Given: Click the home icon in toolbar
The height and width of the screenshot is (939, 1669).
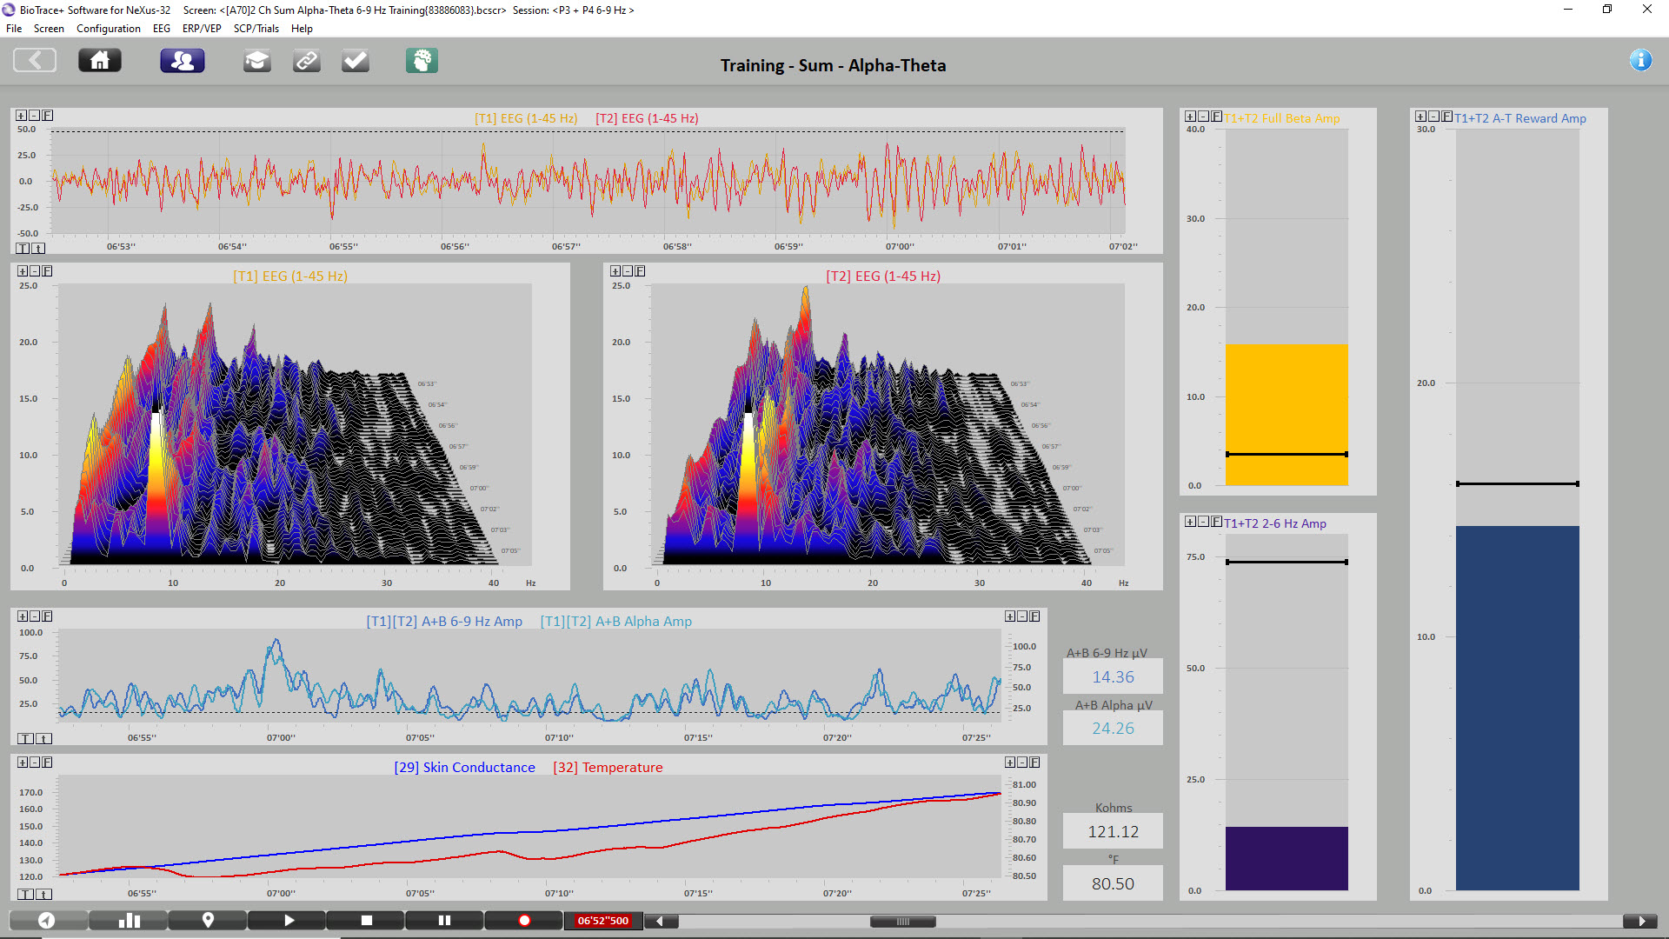Looking at the screenshot, I should pos(100,61).
